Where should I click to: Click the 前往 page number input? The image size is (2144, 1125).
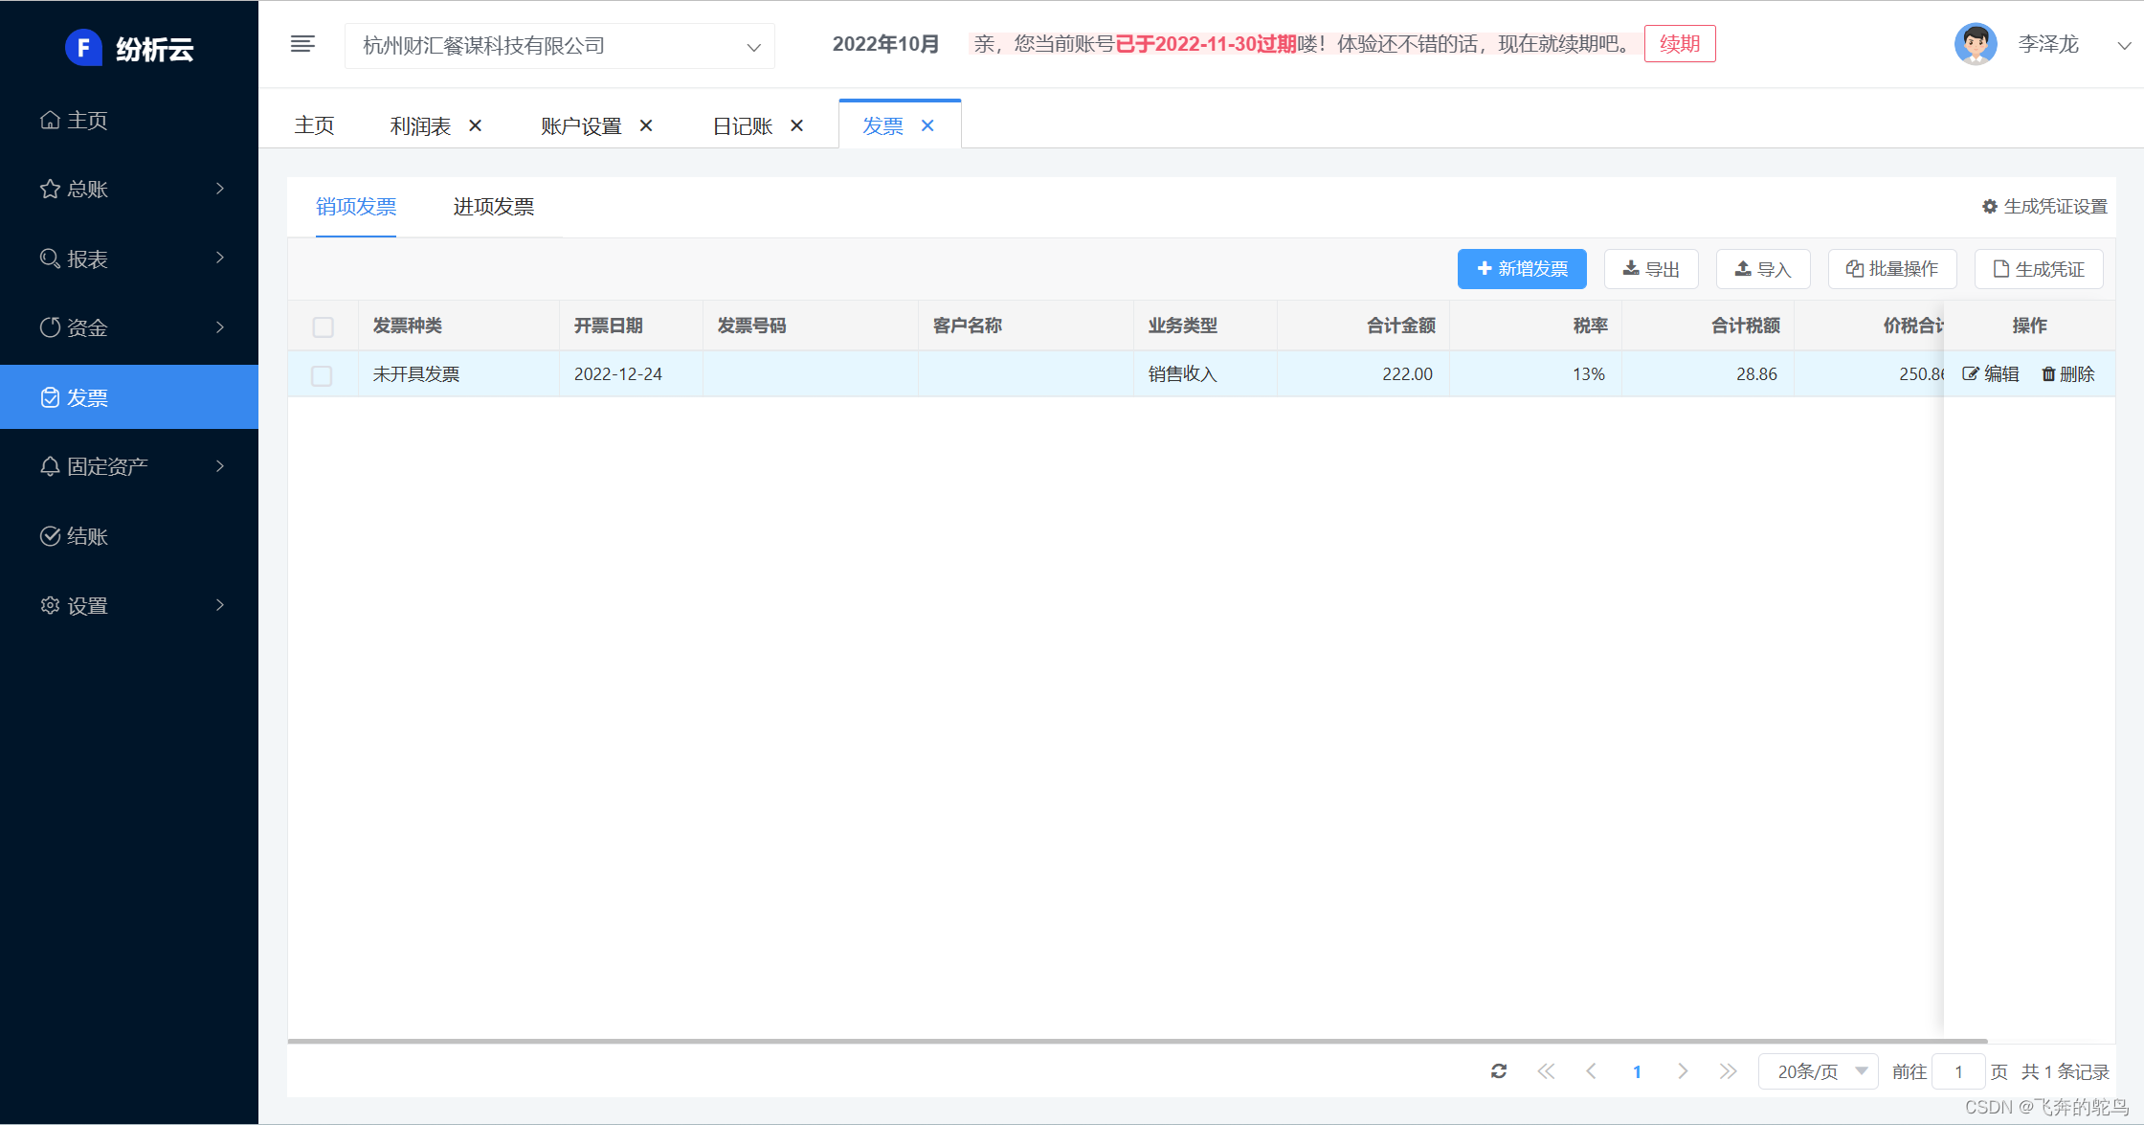[1958, 1071]
